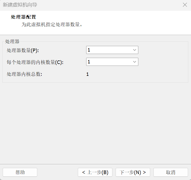
Task: Click the bold 处理器配置 heading
Action: tap(23, 17)
